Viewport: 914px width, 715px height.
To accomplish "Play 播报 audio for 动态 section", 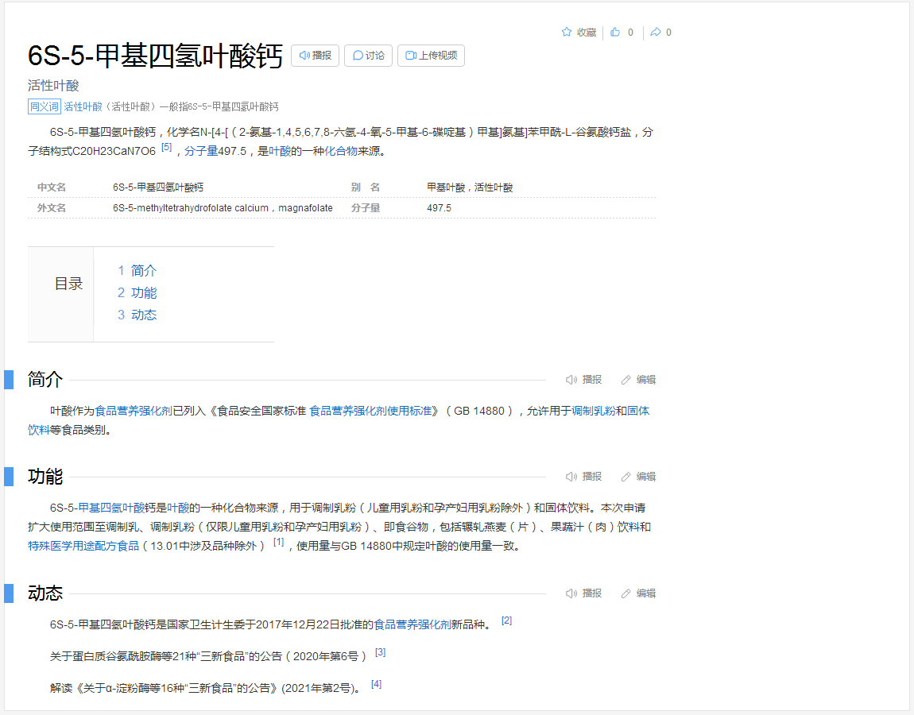I will [x=583, y=593].
